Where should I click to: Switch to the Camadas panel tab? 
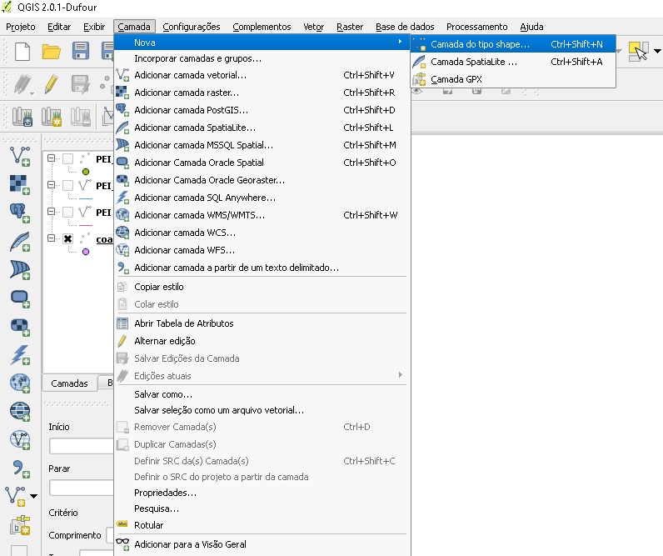pyautogui.click(x=69, y=383)
